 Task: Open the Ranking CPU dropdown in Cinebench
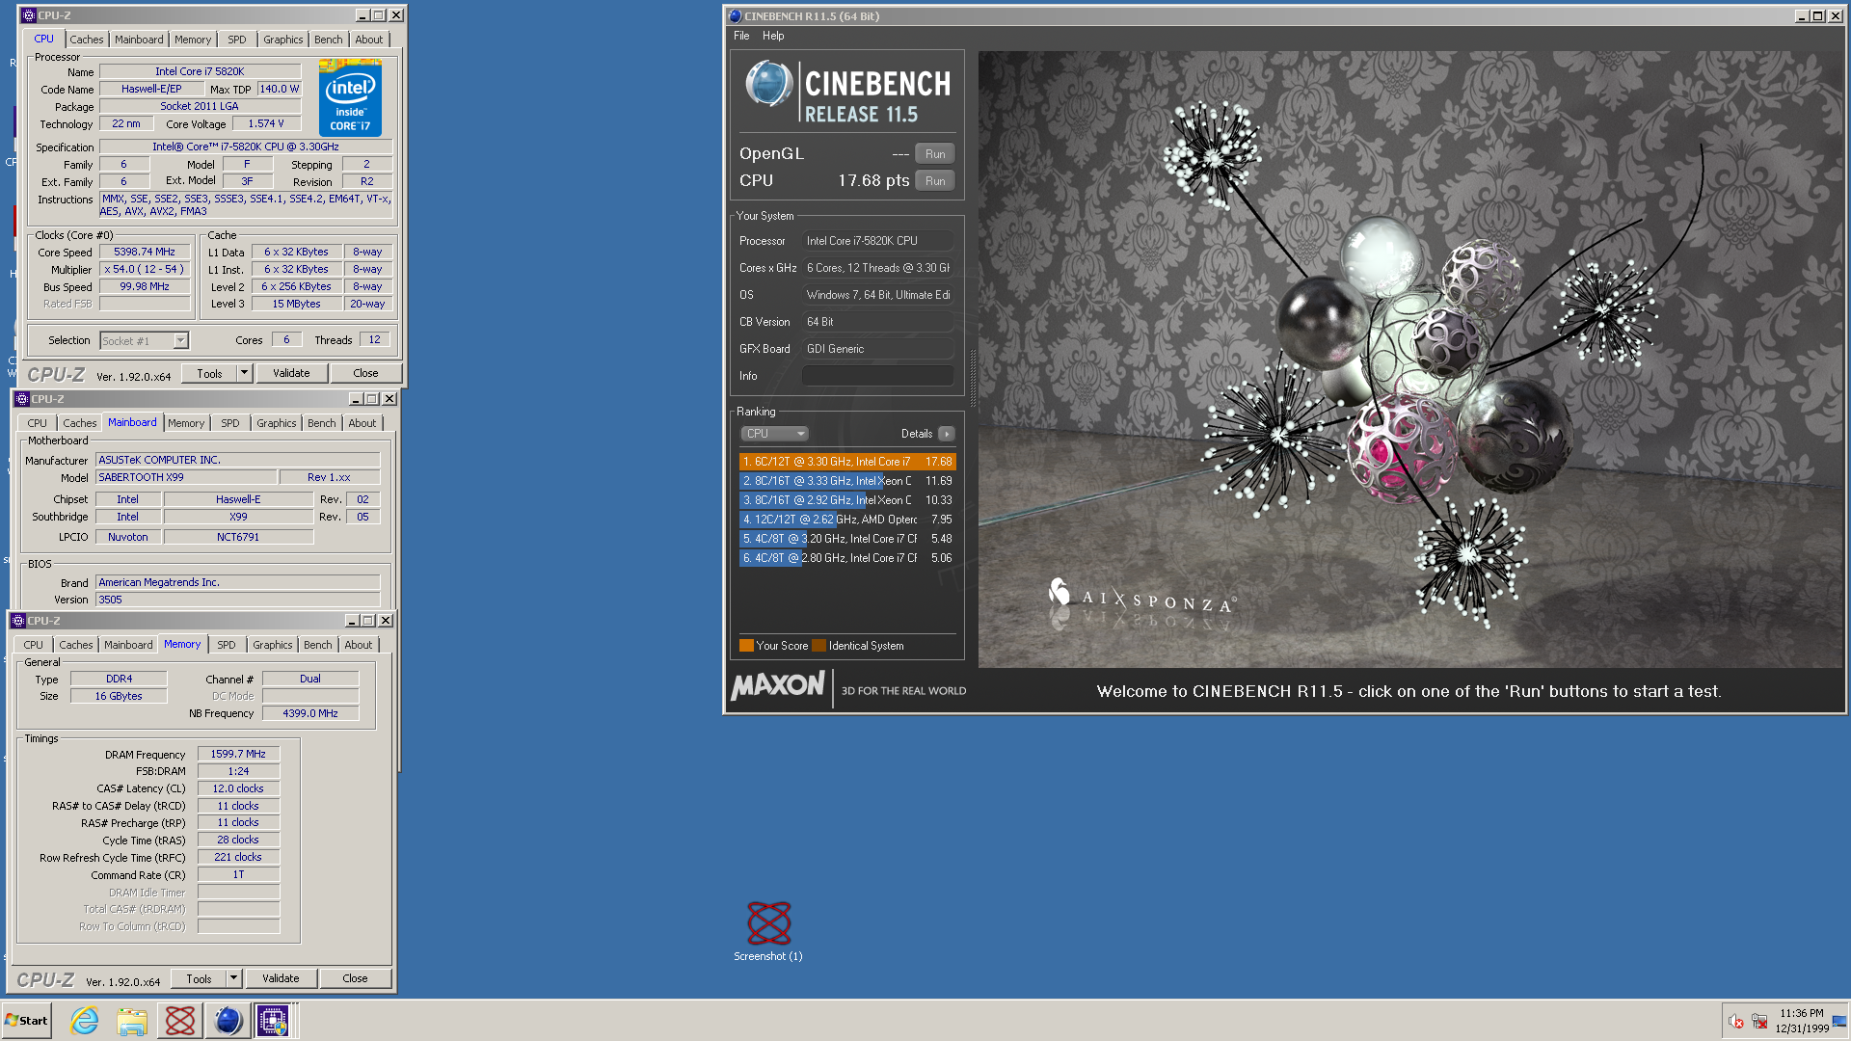coord(774,434)
